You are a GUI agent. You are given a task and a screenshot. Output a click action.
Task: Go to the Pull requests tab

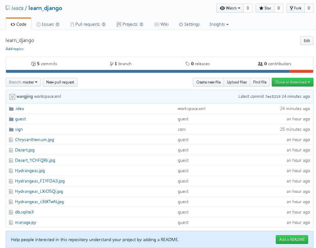pyautogui.click(x=88, y=24)
